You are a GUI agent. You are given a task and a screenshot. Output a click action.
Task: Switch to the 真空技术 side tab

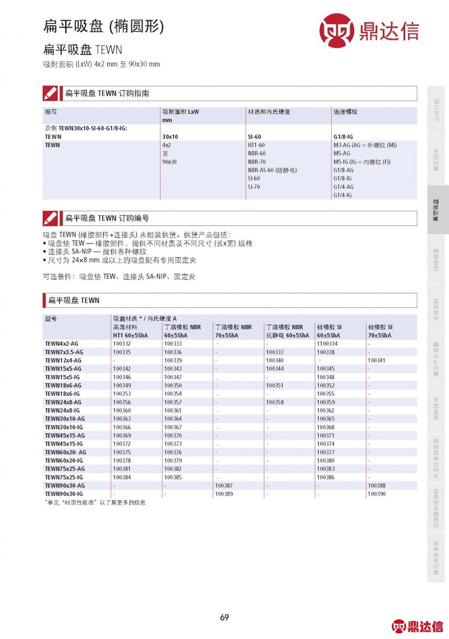(x=436, y=160)
